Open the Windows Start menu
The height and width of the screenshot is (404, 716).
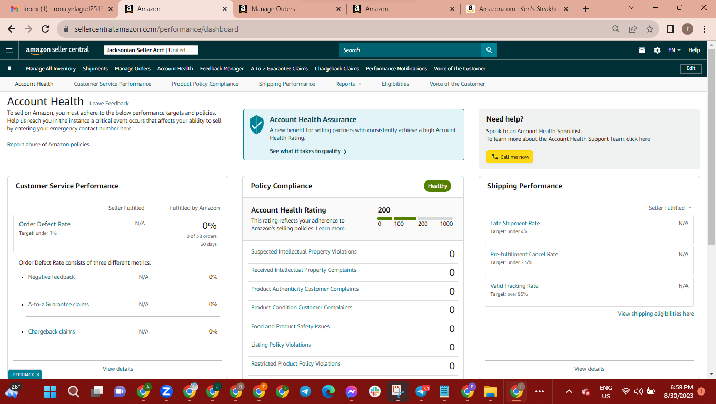coord(50,391)
